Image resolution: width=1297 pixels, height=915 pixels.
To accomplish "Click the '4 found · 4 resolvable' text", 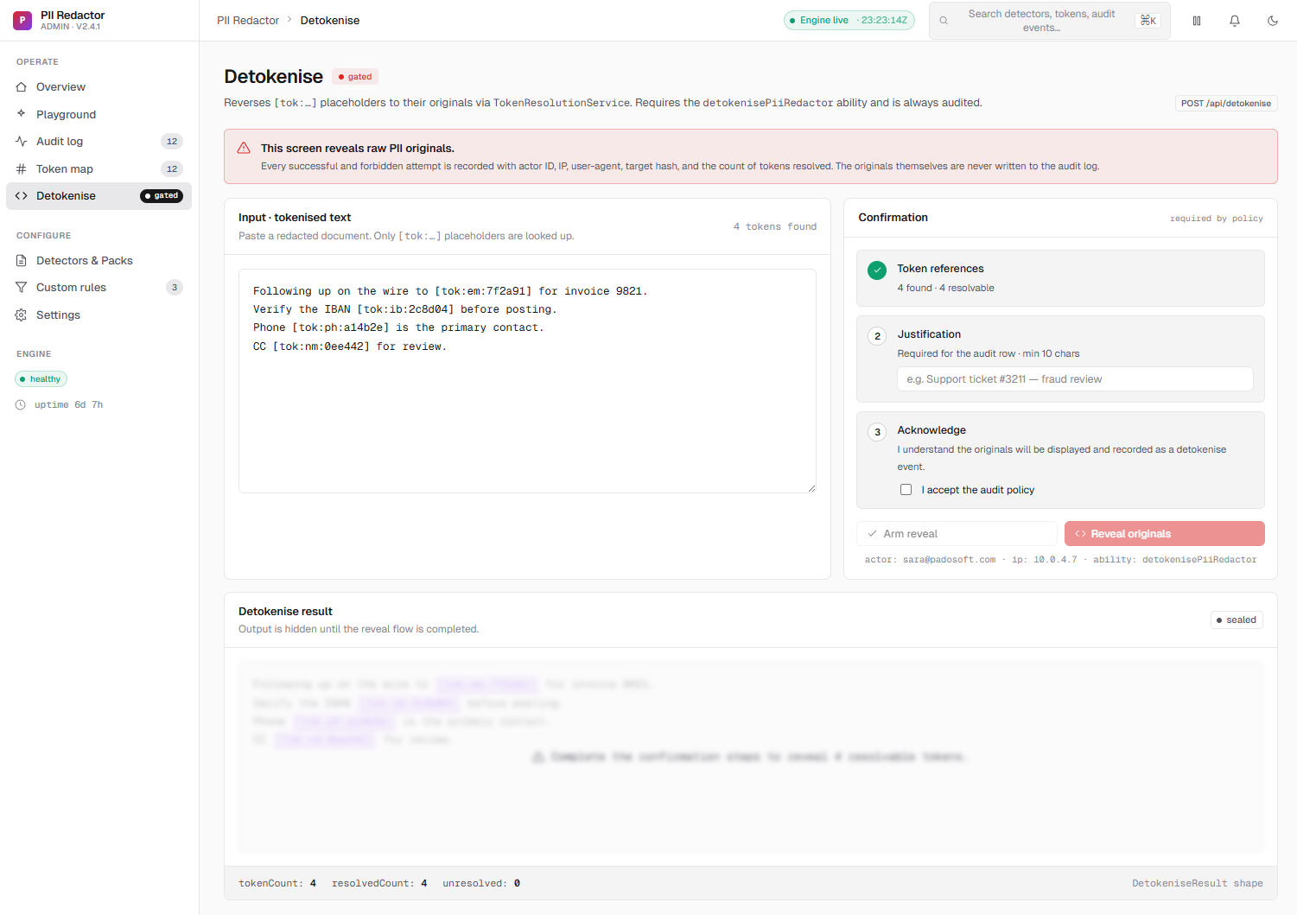I will click(945, 289).
